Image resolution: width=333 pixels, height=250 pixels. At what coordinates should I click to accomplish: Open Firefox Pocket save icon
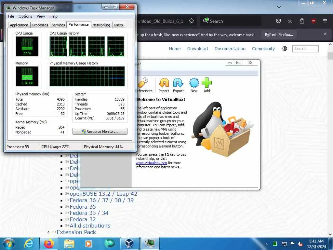tap(278, 21)
